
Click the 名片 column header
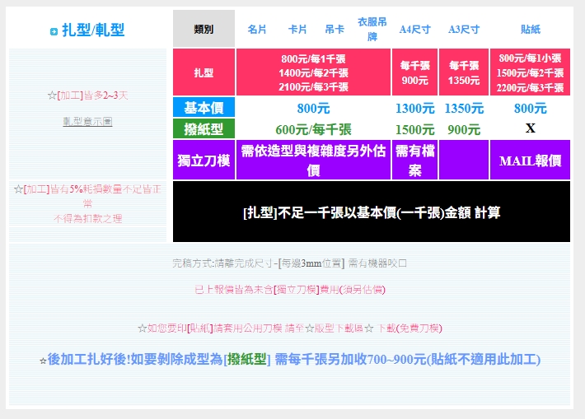tap(257, 29)
